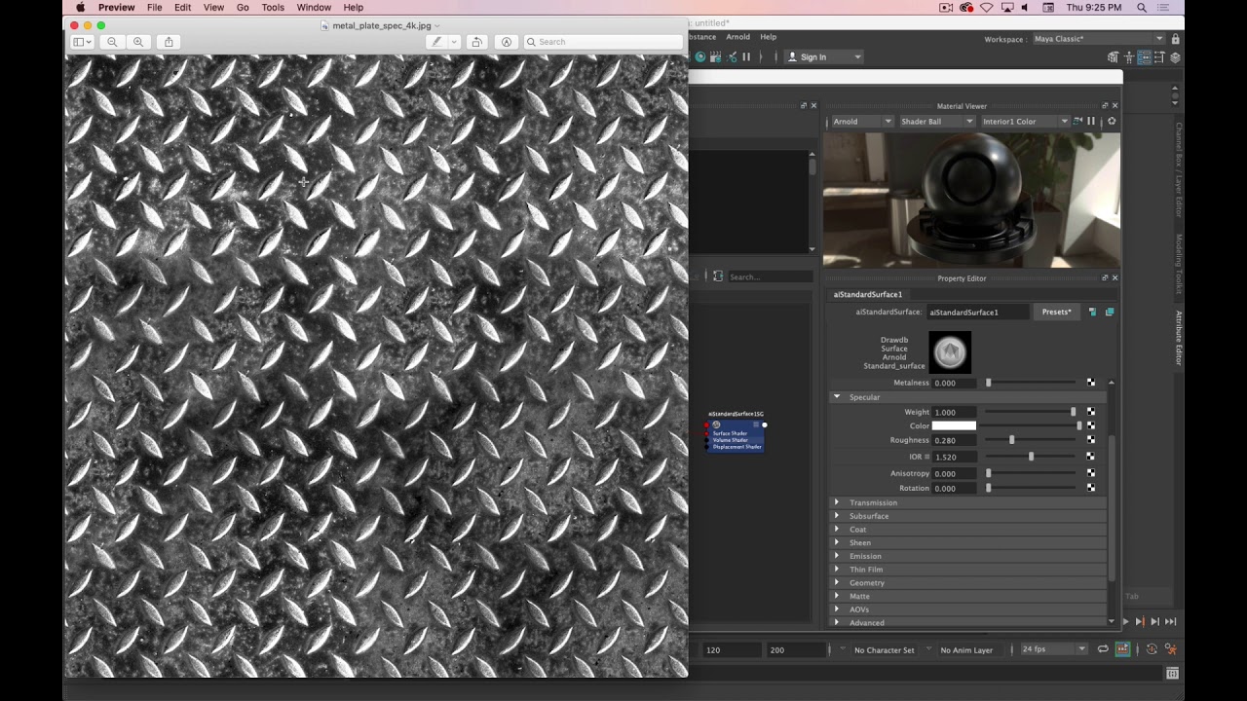Screen dimensions: 1247x701
Task: Toggle Attribute Editor icon in status line
Action: pyautogui.click(x=1144, y=57)
